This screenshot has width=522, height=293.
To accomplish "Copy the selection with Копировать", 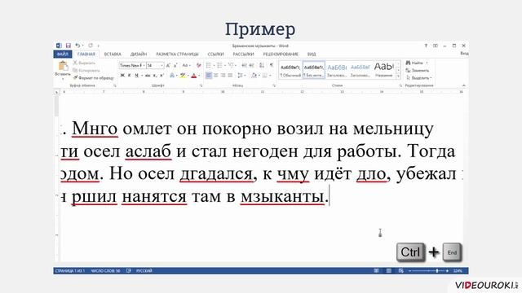I will click(86, 71).
